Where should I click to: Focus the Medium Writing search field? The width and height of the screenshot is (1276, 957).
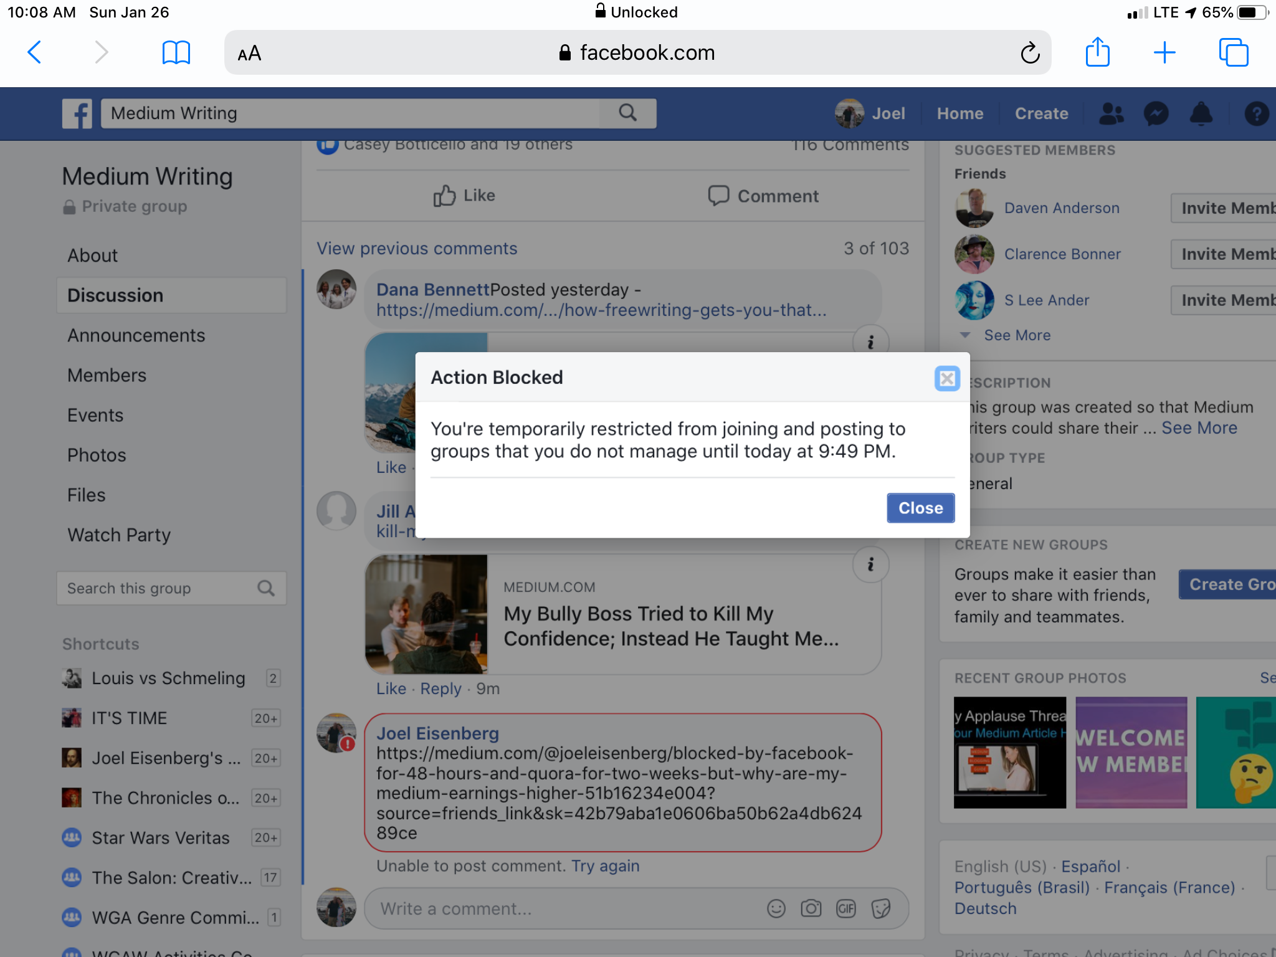pyautogui.click(x=350, y=113)
